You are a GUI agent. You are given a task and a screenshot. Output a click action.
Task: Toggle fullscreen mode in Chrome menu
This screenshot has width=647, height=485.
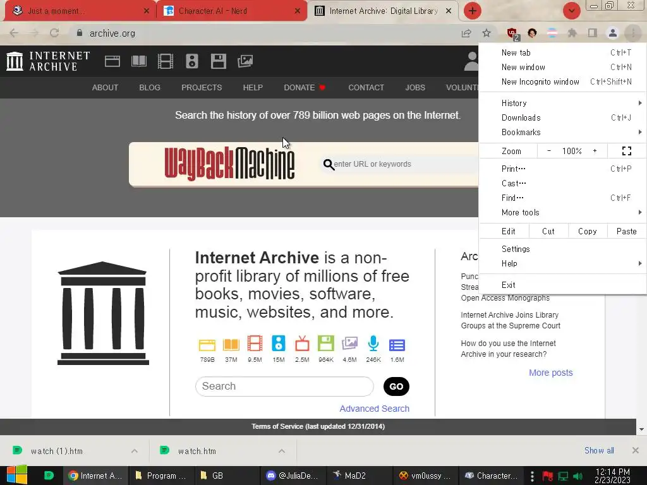[x=626, y=151]
